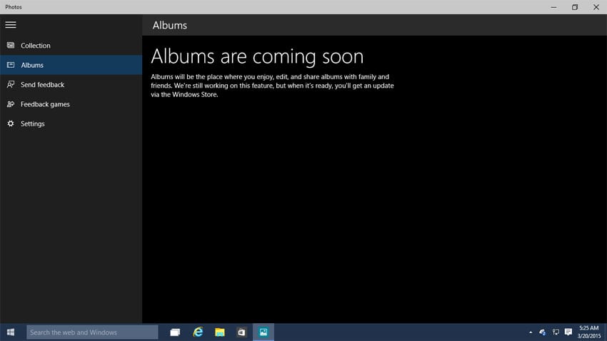Open the Collection section label
607x341 pixels.
click(x=36, y=46)
